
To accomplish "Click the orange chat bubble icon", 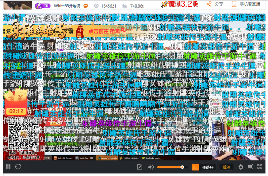I will tap(85, 6).
